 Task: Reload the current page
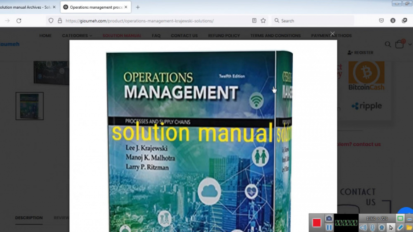(19, 21)
